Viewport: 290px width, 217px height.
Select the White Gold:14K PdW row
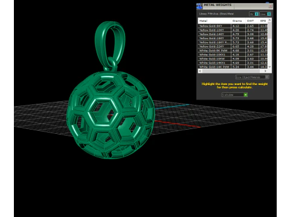point(233,67)
